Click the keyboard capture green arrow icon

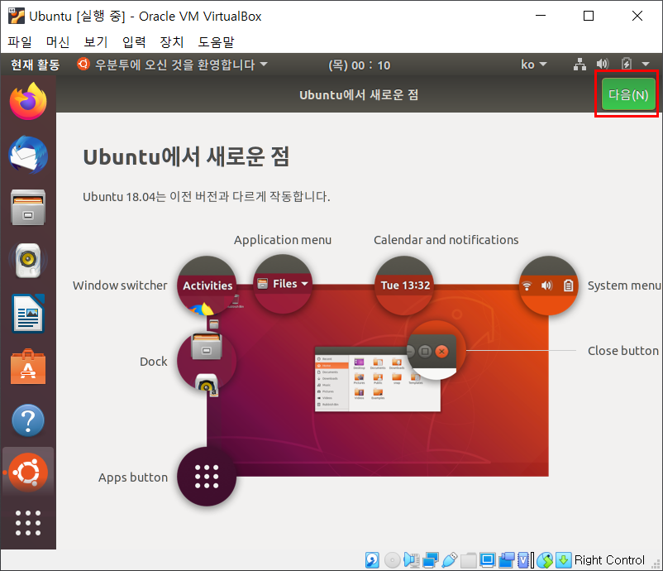point(563,560)
